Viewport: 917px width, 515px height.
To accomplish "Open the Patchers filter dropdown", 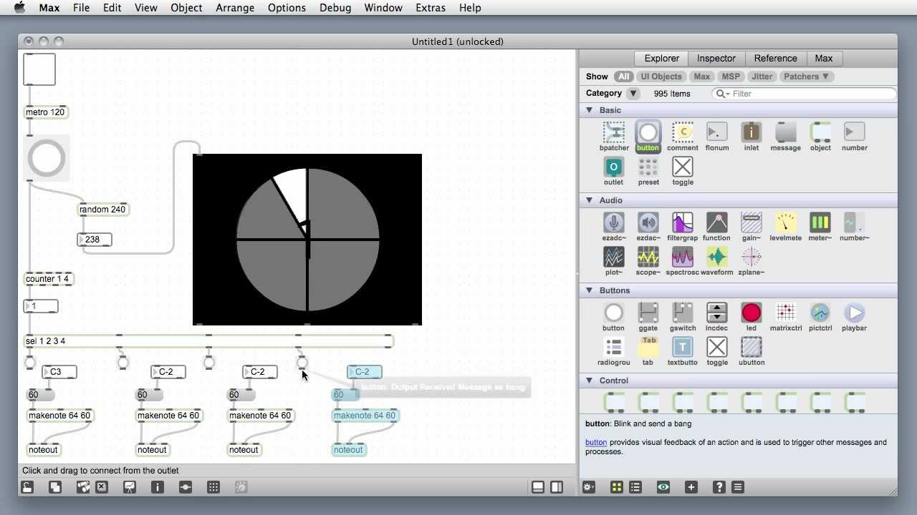I will pyautogui.click(x=807, y=77).
